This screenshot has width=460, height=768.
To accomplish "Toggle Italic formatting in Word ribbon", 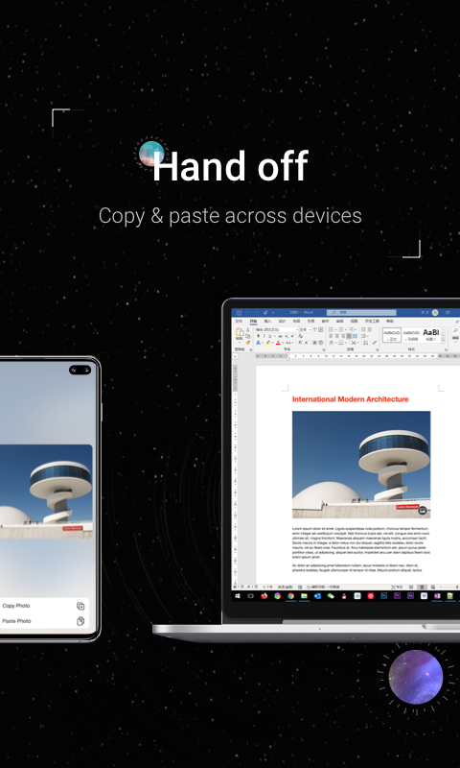I will point(264,336).
